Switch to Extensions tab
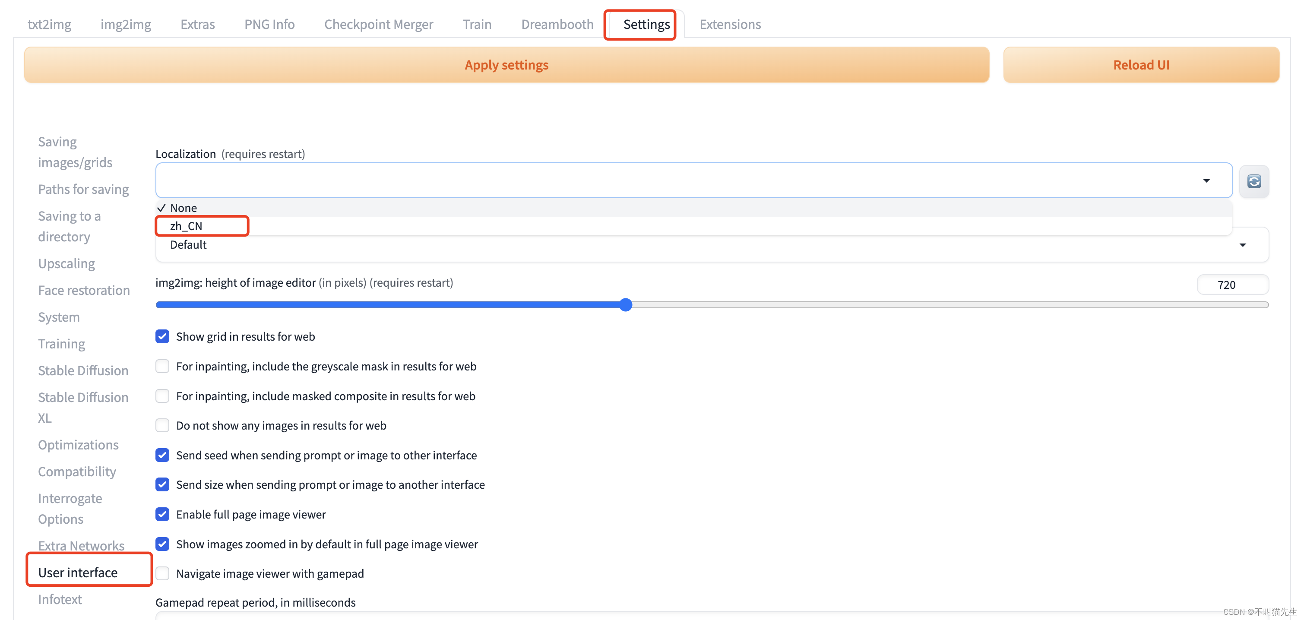 click(729, 23)
